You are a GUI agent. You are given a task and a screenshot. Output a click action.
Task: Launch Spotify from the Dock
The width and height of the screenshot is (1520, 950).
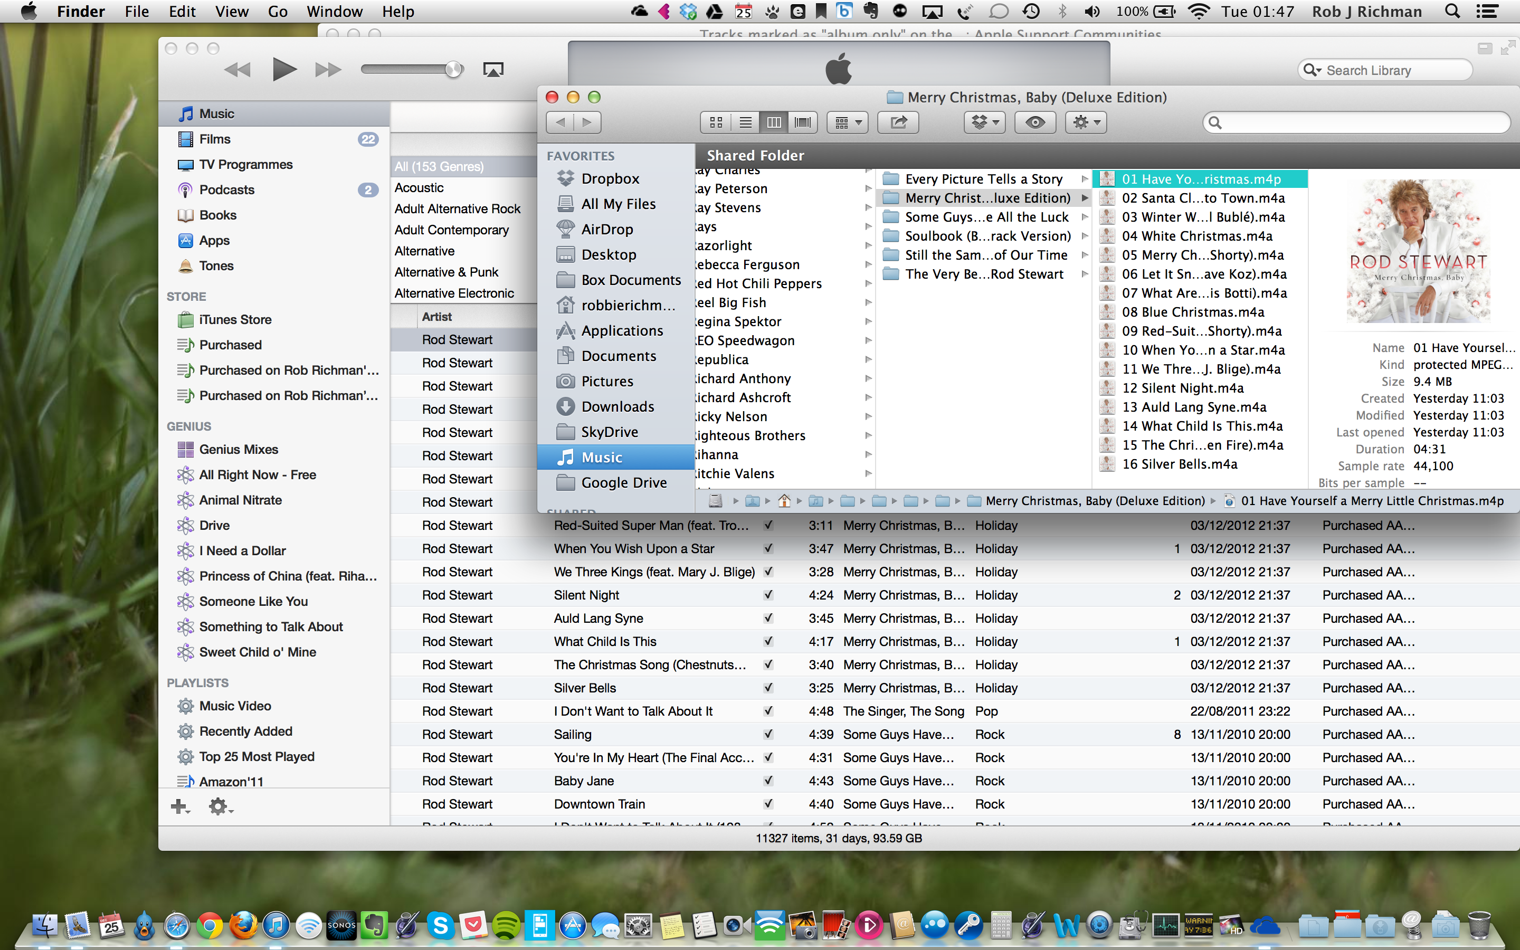point(506,925)
